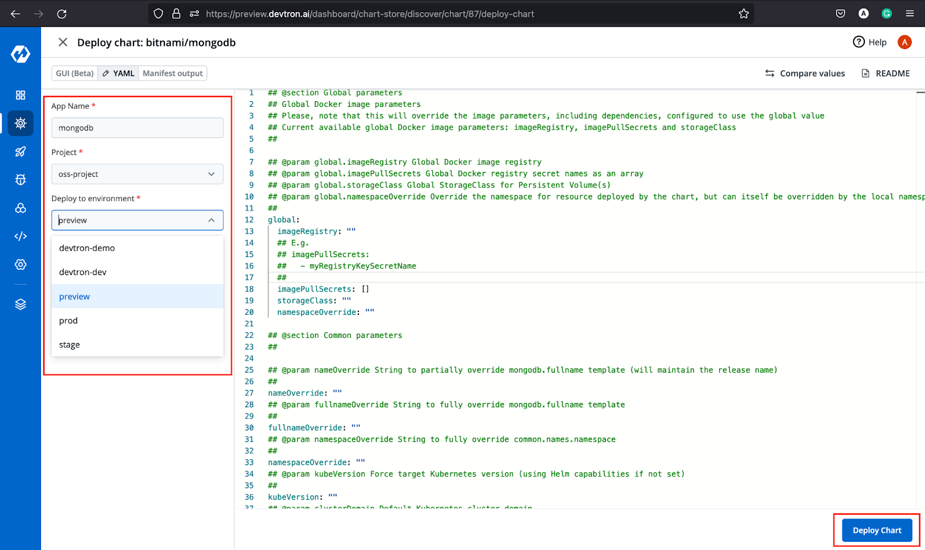This screenshot has height=550, width=925.
Task: Reload the page in the browser
Action: 62,14
